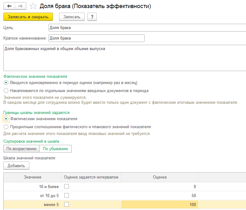Toggle interval checkbox in 'менее 5' row

66,204
